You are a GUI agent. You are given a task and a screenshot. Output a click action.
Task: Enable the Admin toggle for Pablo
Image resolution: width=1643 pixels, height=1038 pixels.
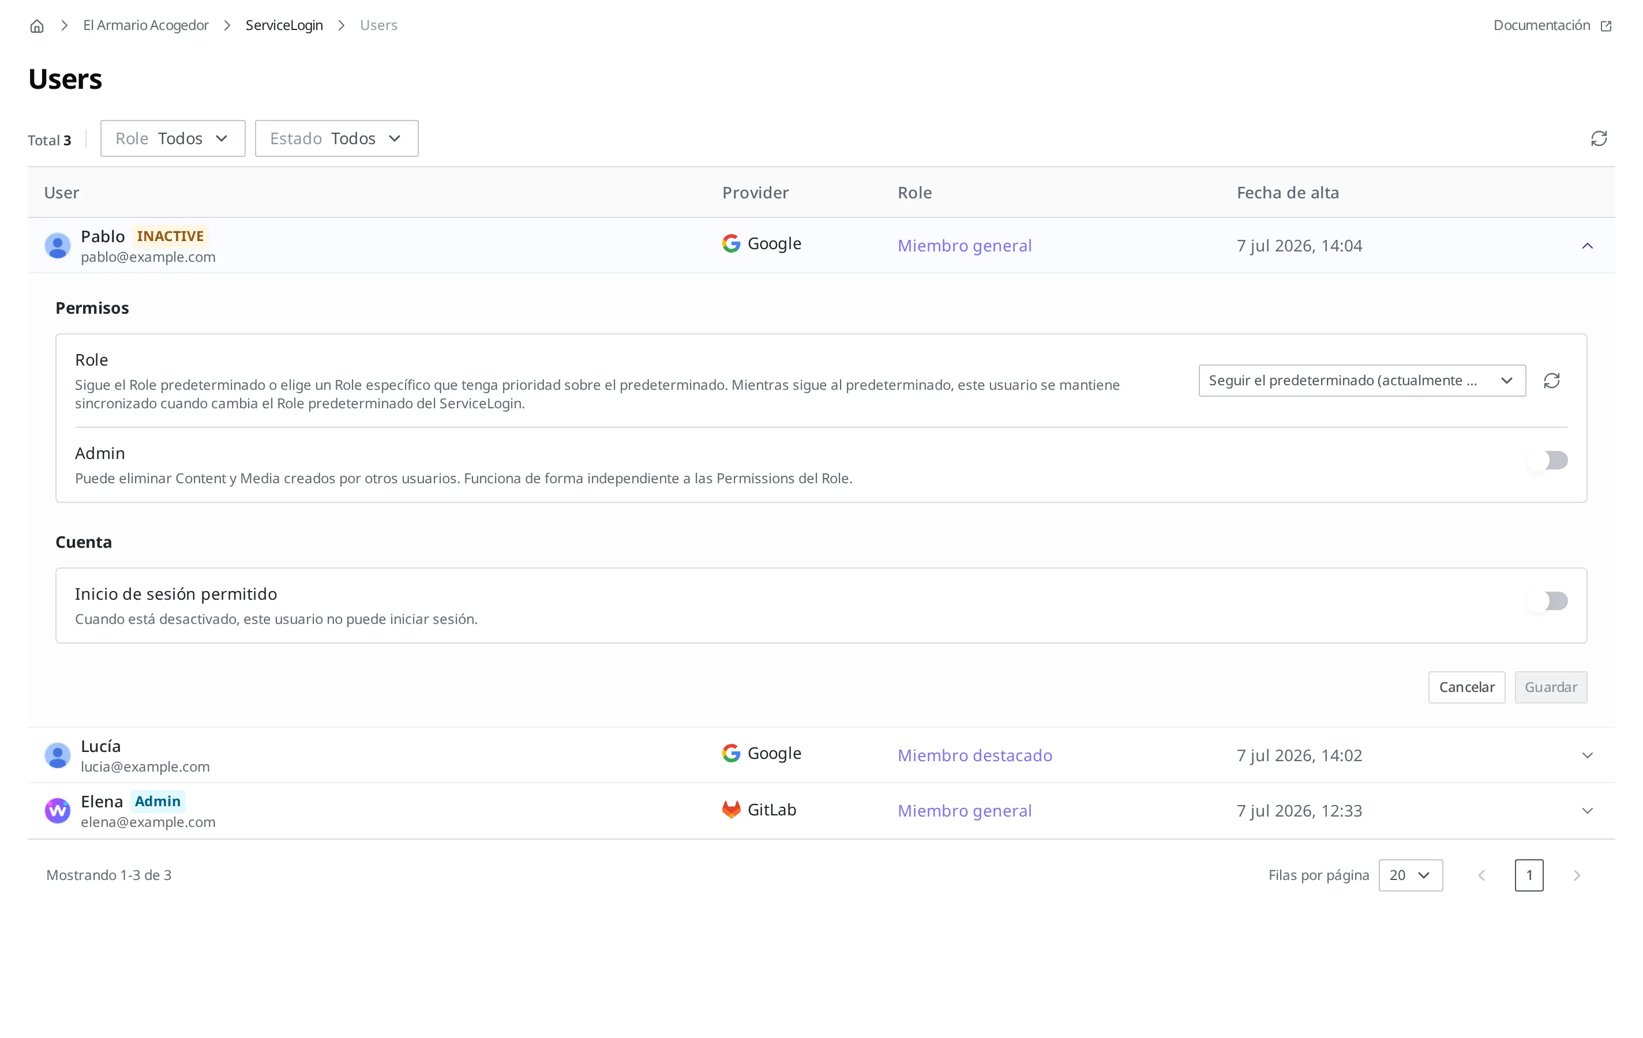tap(1547, 460)
